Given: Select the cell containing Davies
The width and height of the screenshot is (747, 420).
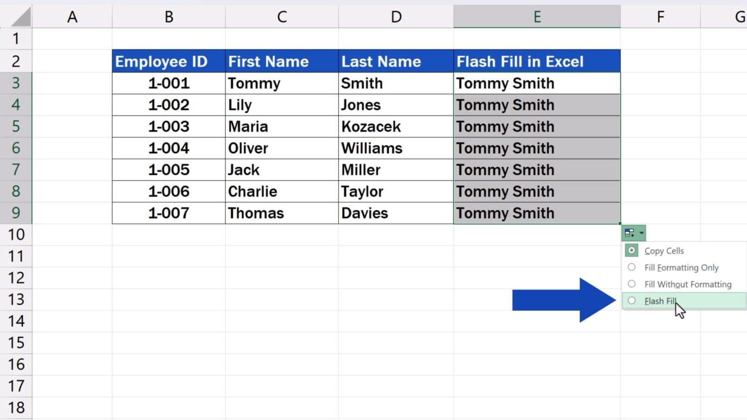Looking at the screenshot, I should [395, 213].
